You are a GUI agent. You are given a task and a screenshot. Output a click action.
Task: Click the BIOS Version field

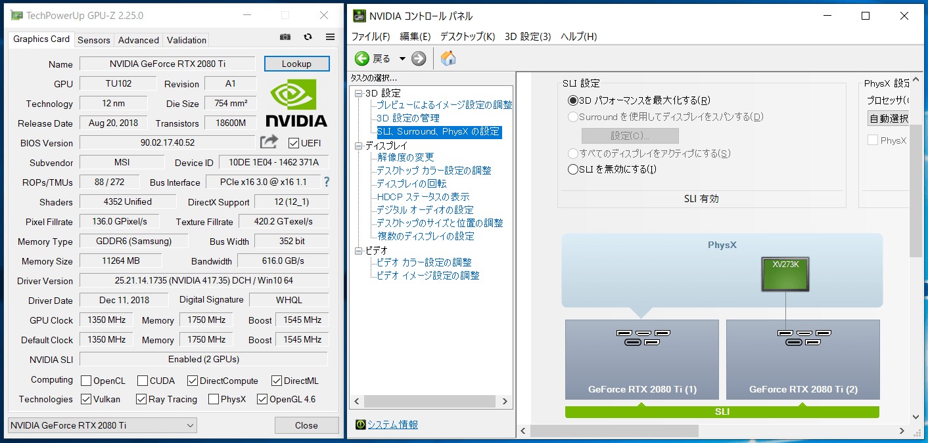click(x=167, y=142)
